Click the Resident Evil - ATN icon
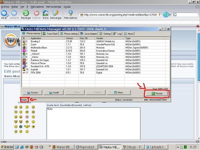The image size is (200, 150). [24, 66]
